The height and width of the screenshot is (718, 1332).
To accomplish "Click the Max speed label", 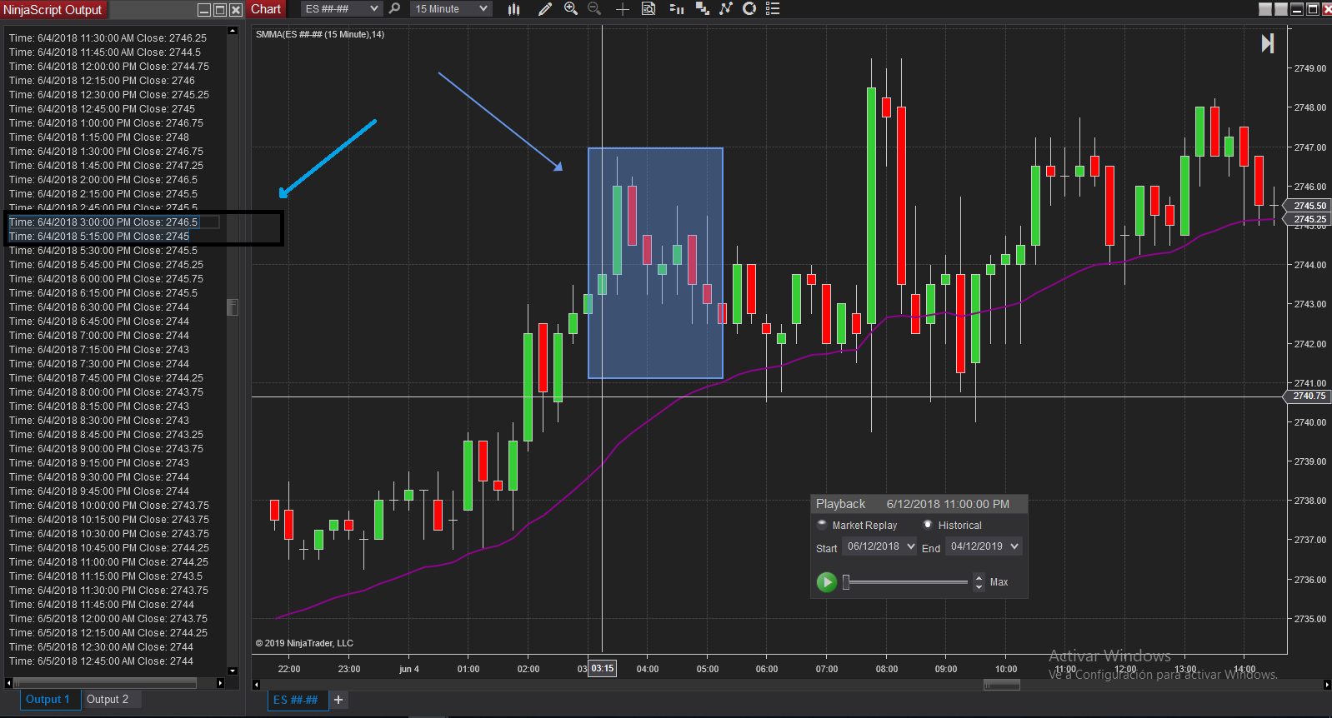I will [x=999, y=582].
